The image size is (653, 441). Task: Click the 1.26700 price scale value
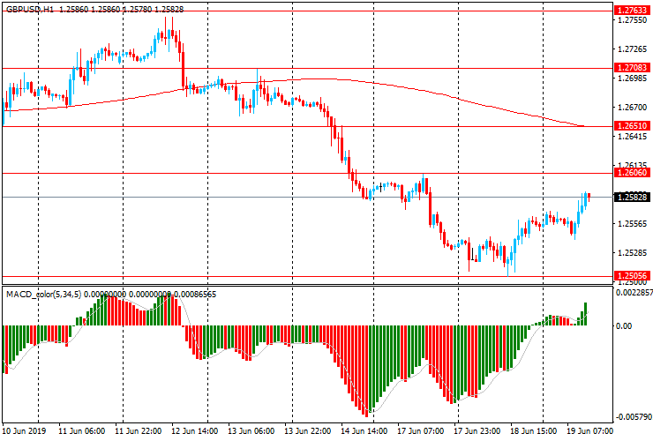pyautogui.click(x=633, y=108)
